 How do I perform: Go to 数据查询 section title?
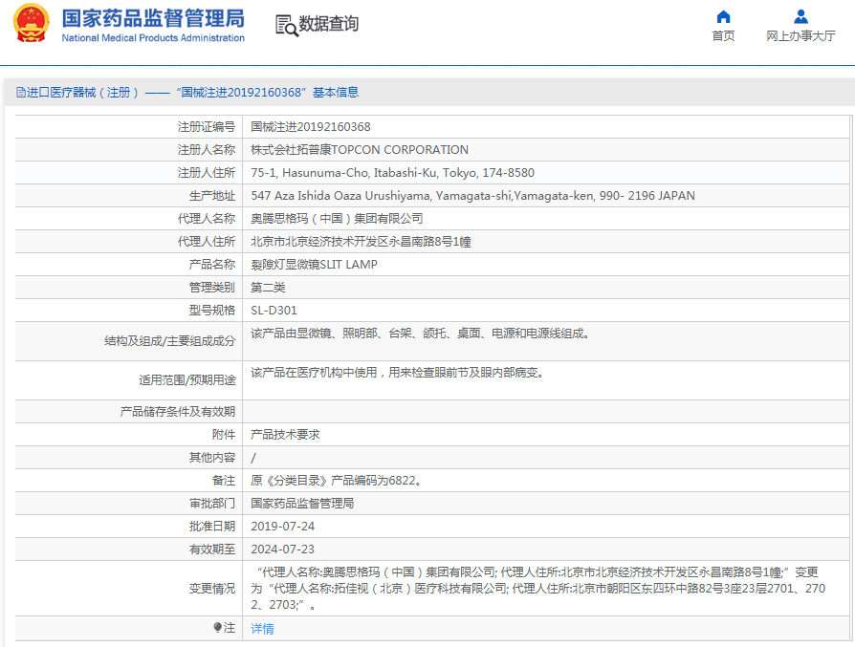(328, 25)
